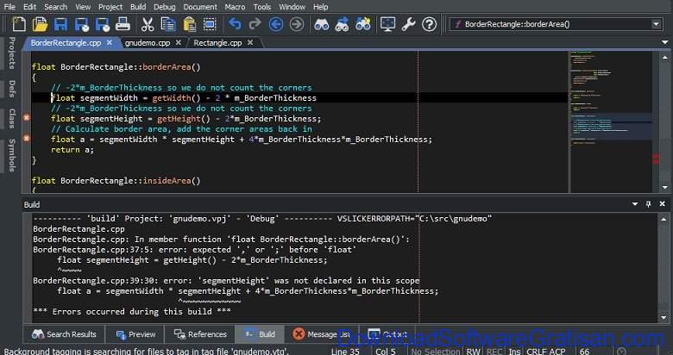Navigate forward with the grey arrow icon

(297, 24)
